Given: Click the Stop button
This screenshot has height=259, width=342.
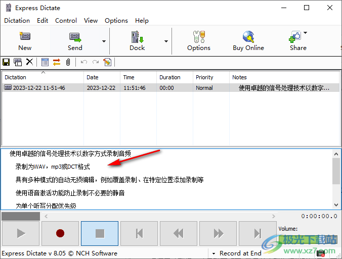Looking at the screenshot, I should 100,234.
